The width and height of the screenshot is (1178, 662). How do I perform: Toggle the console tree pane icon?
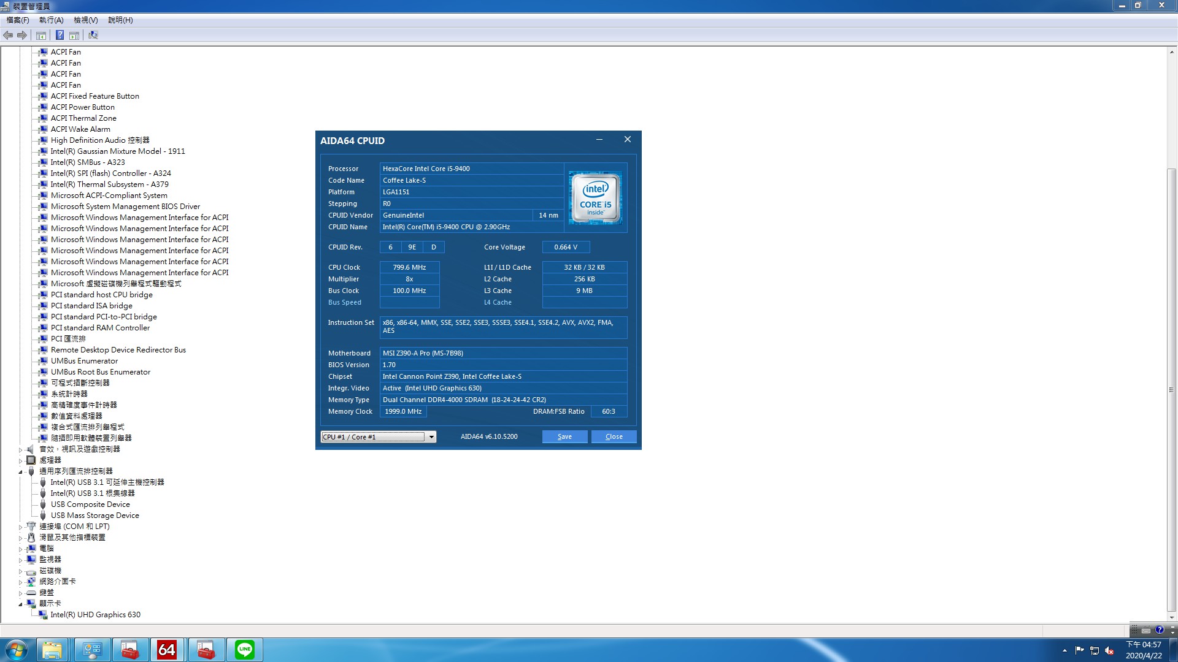pyautogui.click(x=41, y=36)
